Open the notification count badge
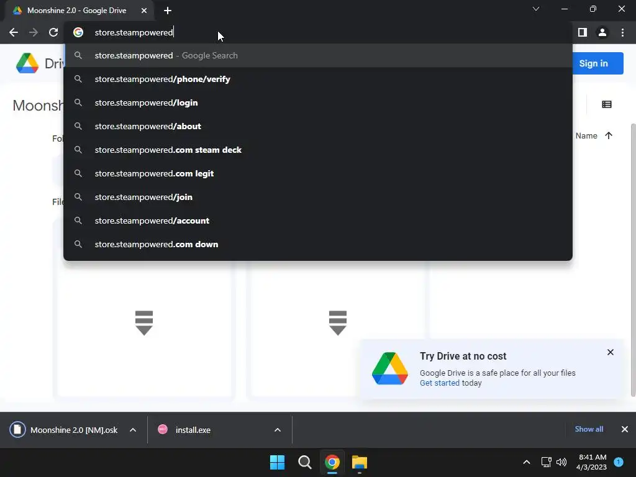 coord(619,462)
